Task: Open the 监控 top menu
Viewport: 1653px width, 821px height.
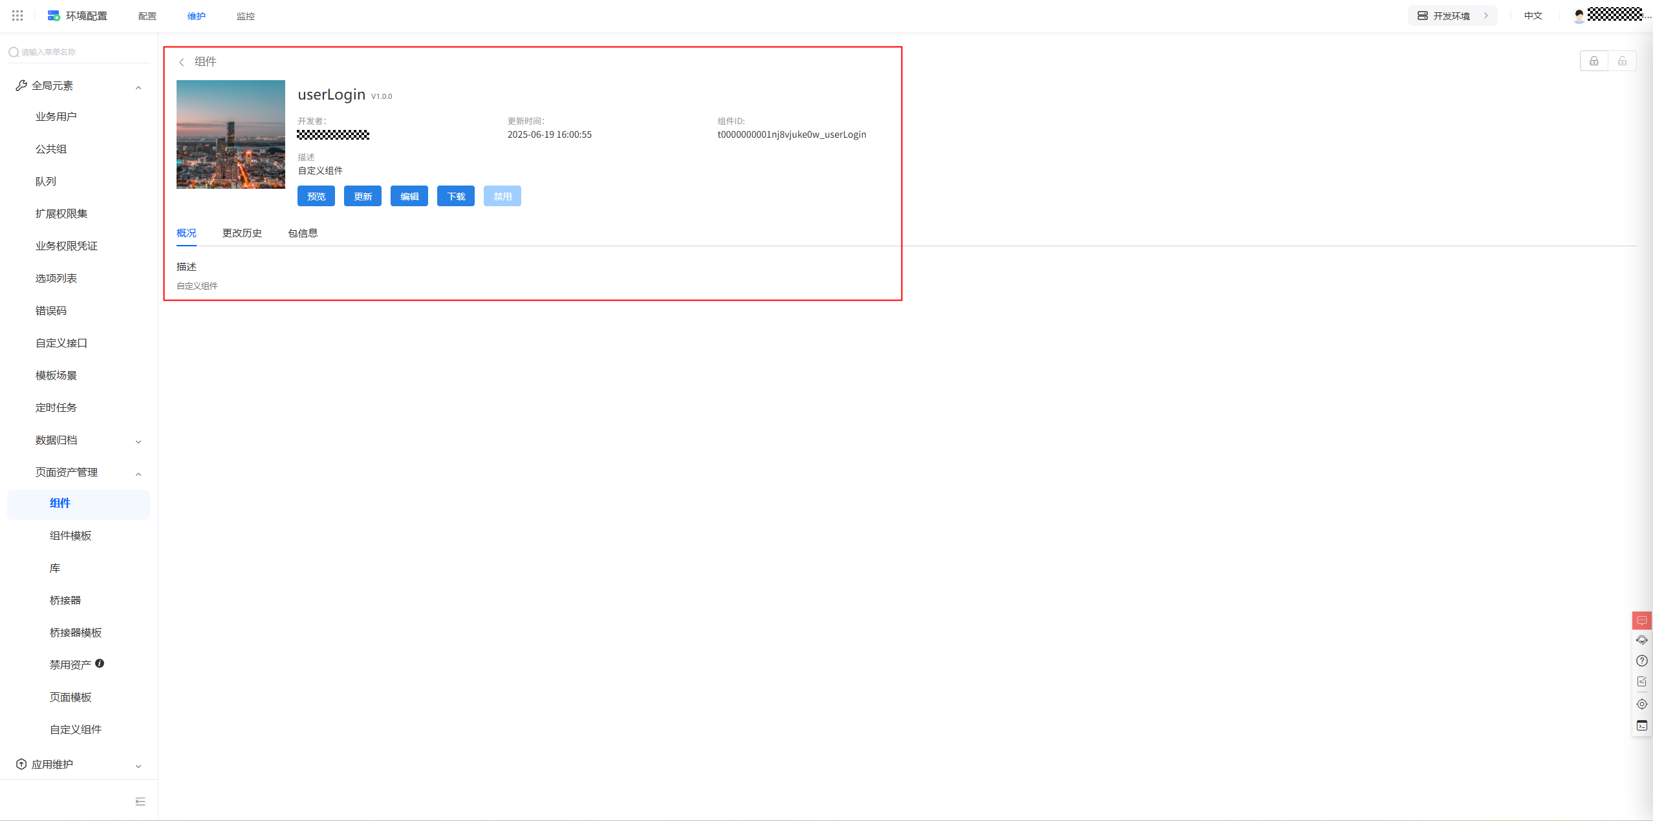Action: click(x=245, y=16)
